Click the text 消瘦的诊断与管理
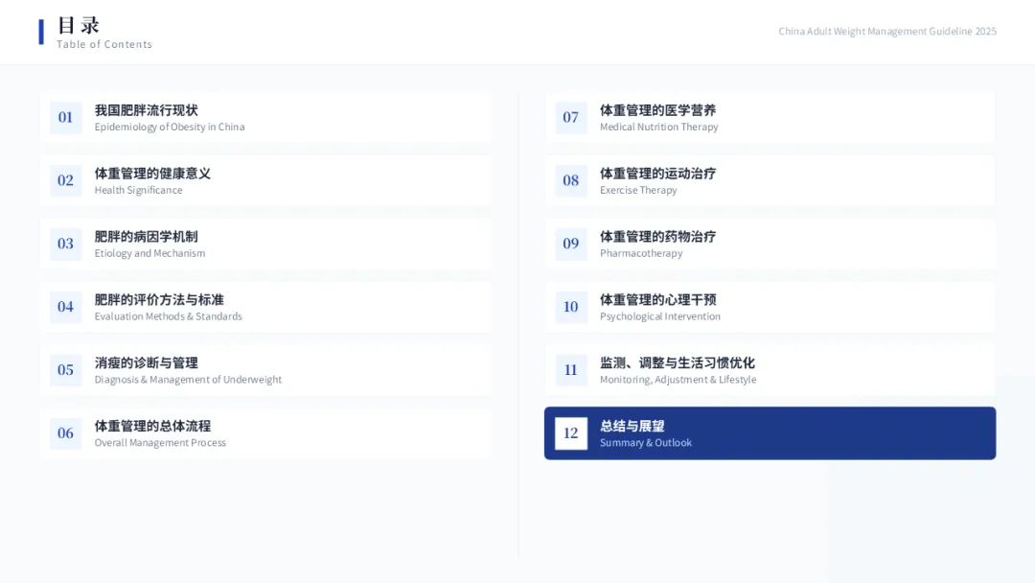 [x=146, y=363]
